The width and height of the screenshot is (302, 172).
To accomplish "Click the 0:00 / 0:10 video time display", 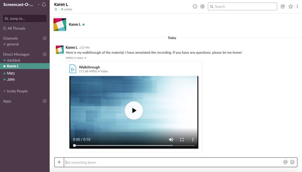I will 82,139.
